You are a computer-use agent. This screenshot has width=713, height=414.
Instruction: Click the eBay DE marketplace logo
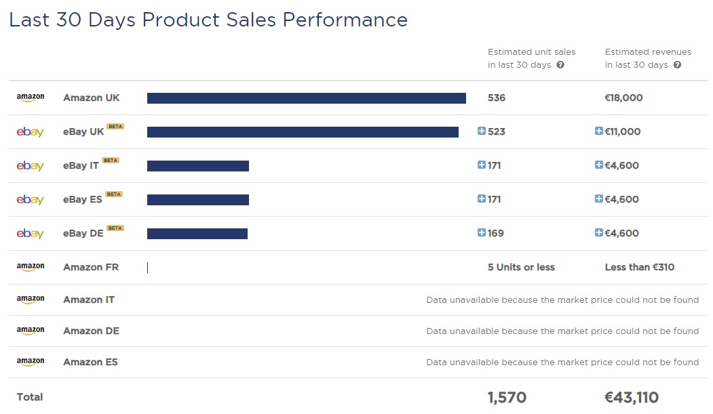pyautogui.click(x=30, y=233)
